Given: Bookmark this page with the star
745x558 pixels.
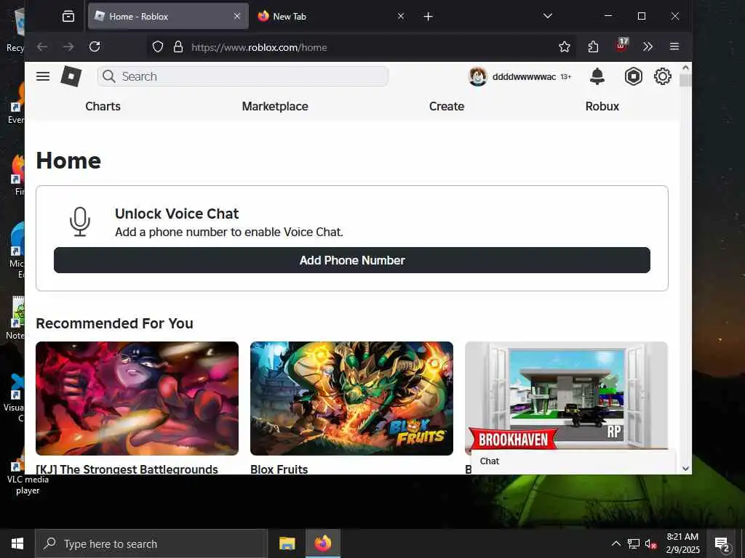Looking at the screenshot, I should 565,46.
